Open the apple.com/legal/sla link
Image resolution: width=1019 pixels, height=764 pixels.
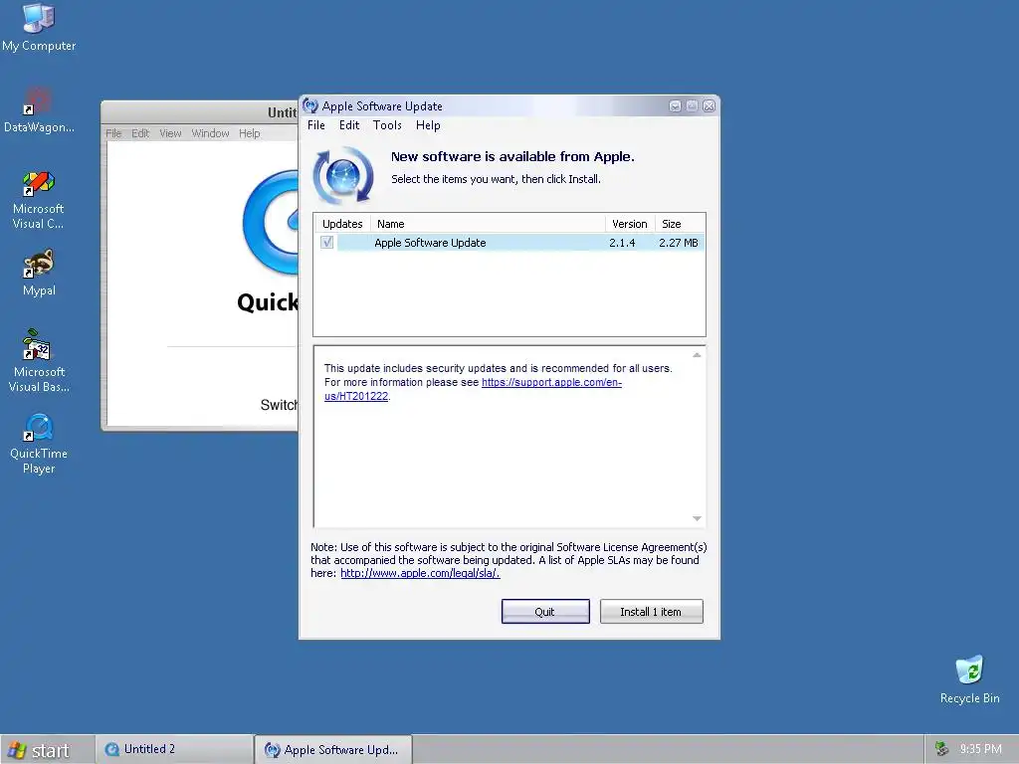(420, 573)
